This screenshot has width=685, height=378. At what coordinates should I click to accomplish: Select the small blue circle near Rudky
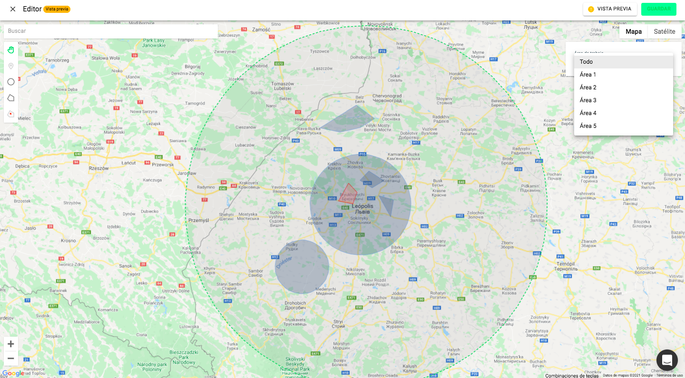pos(302,267)
